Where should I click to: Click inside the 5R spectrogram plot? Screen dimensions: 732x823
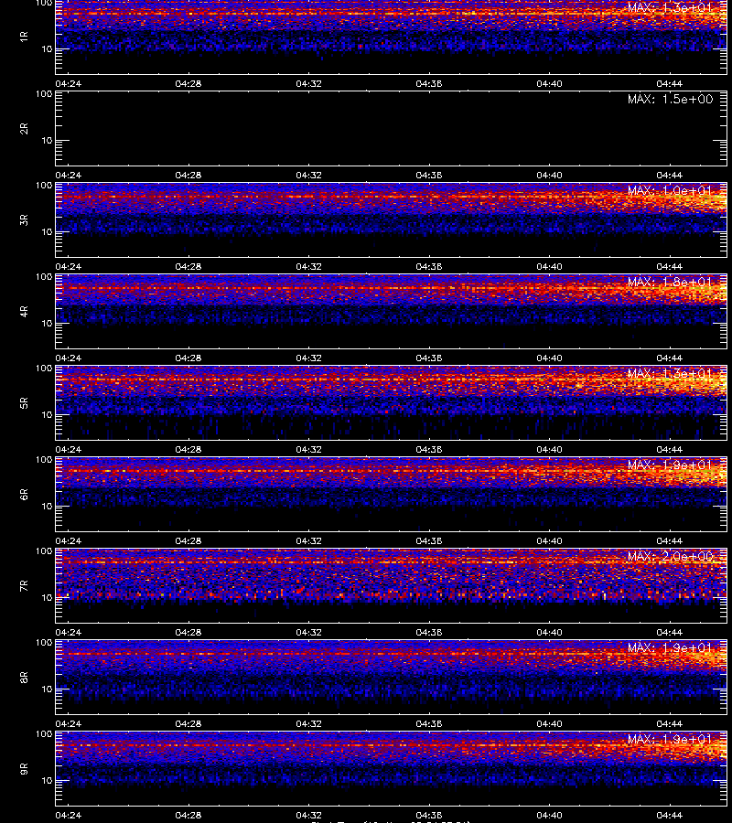pyautogui.click(x=392, y=403)
